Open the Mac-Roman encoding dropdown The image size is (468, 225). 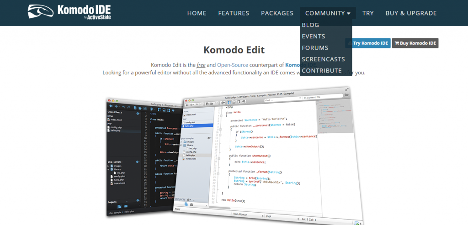pos(248,215)
